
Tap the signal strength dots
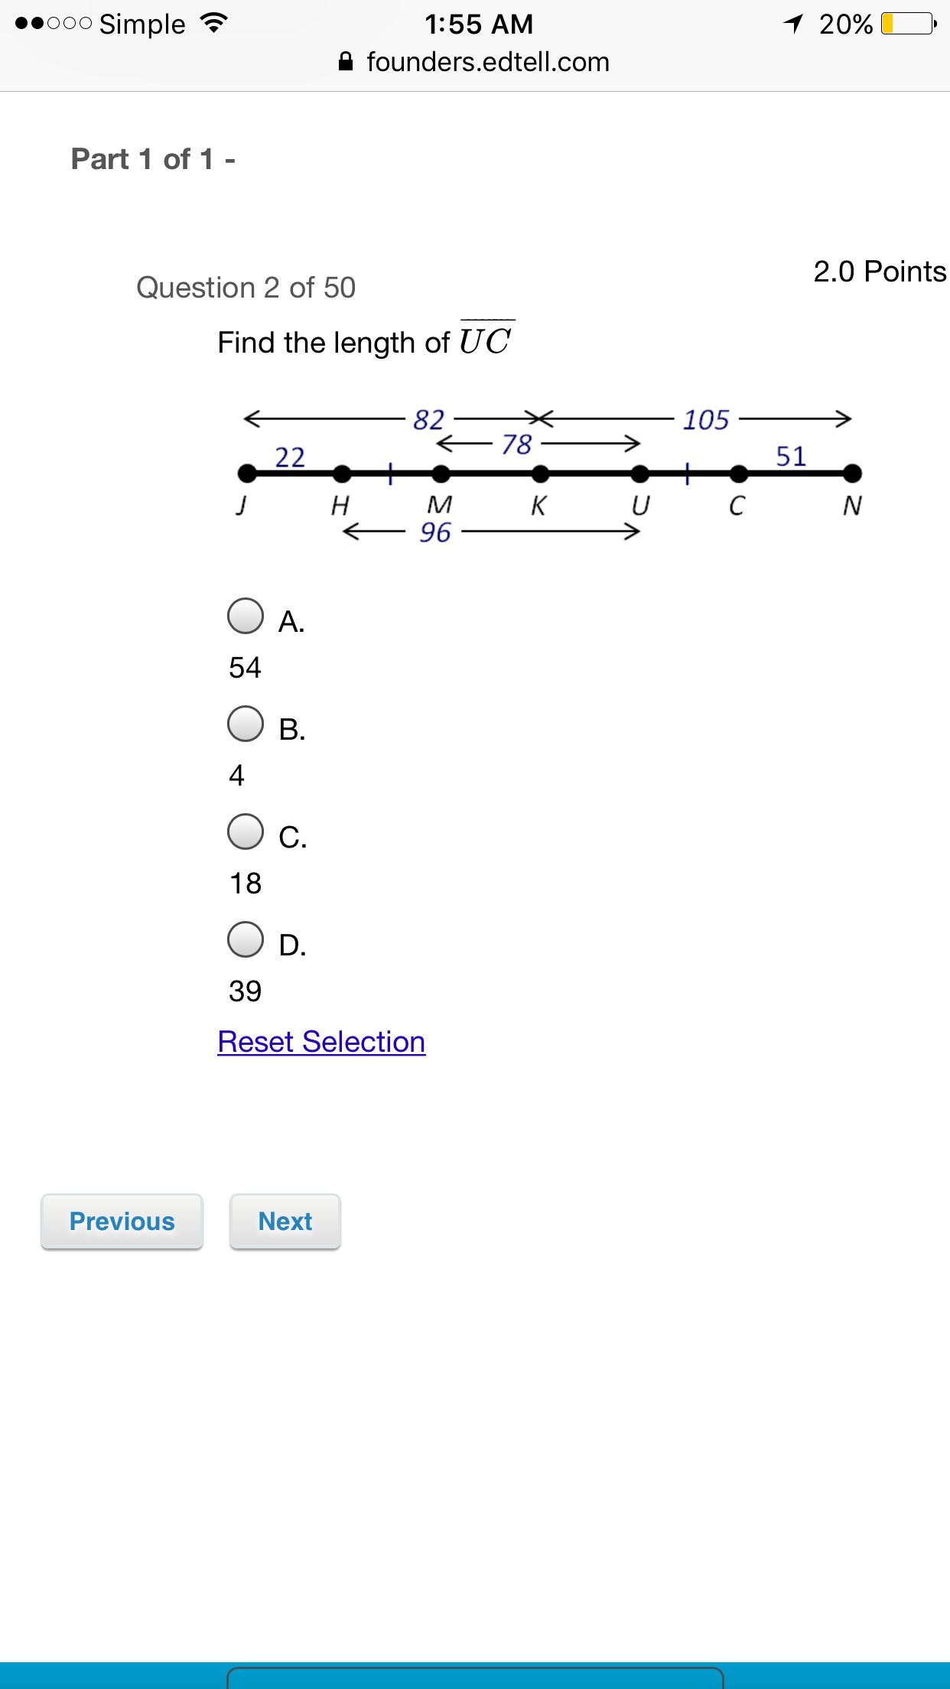click(54, 24)
